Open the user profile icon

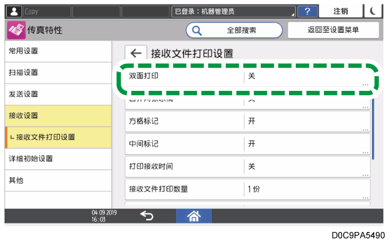[x=14, y=11]
